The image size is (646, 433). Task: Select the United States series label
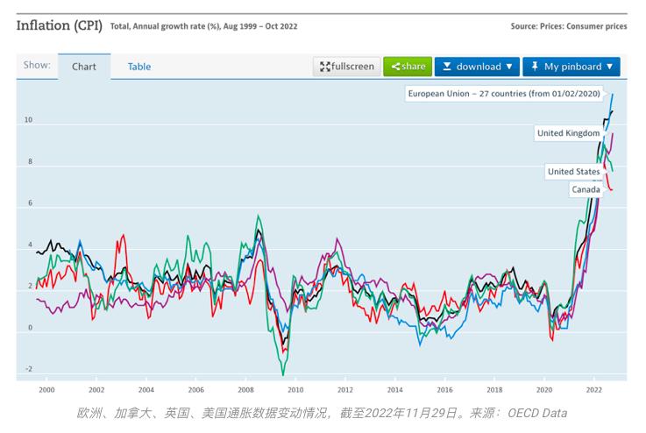[573, 172]
